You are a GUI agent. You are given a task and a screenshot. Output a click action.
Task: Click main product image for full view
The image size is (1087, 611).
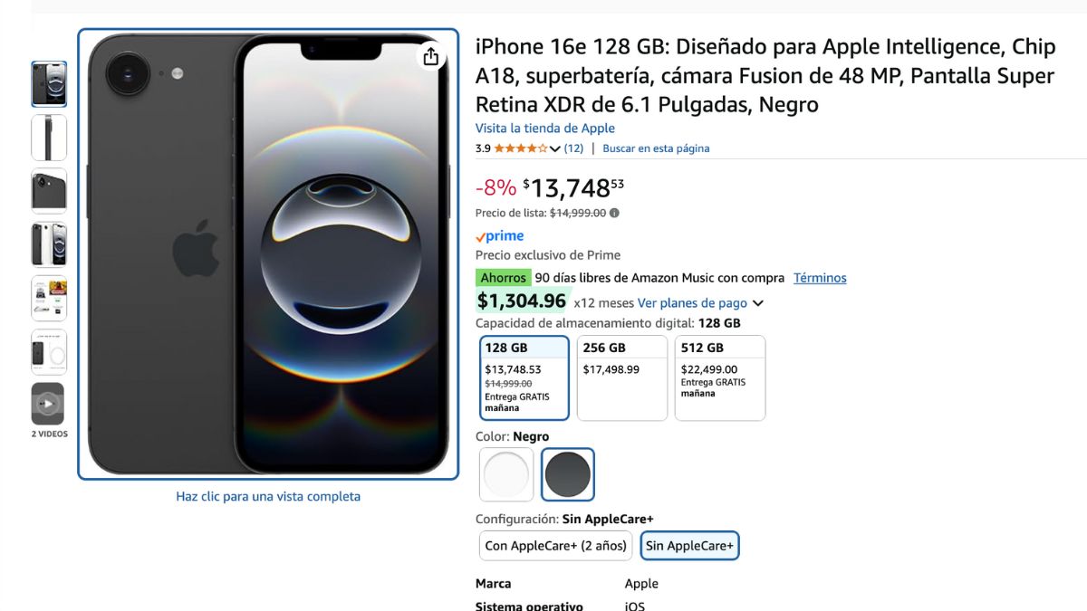click(x=268, y=254)
